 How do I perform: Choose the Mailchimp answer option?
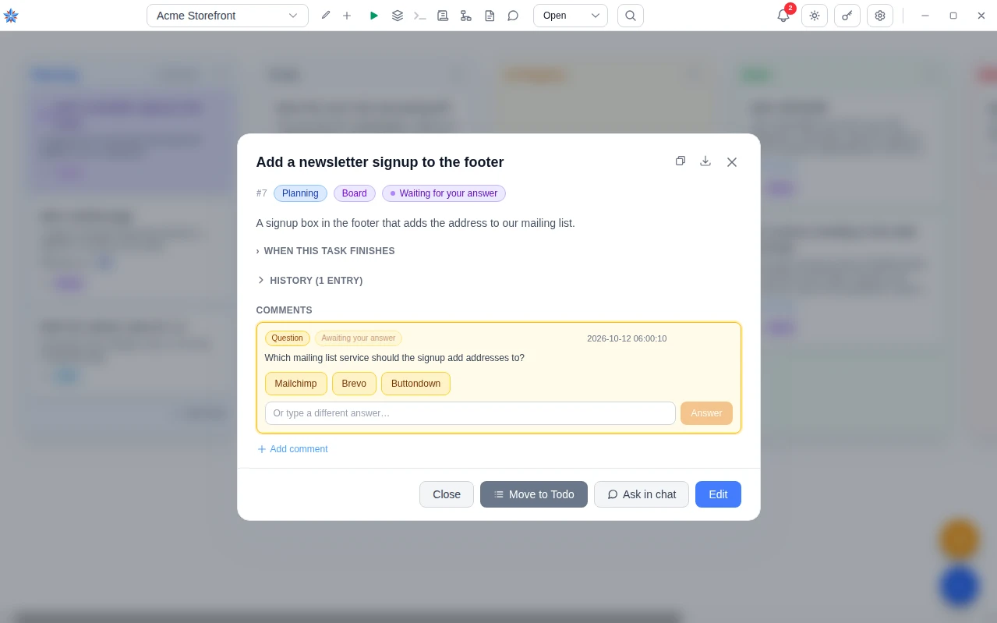296,384
